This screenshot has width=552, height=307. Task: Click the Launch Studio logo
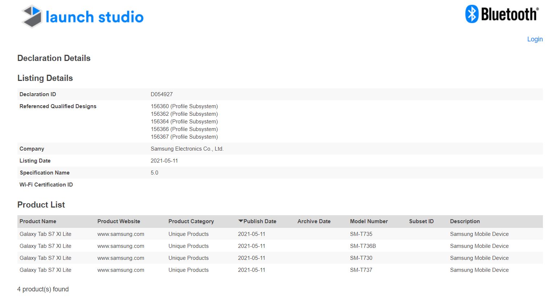click(x=83, y=16)
